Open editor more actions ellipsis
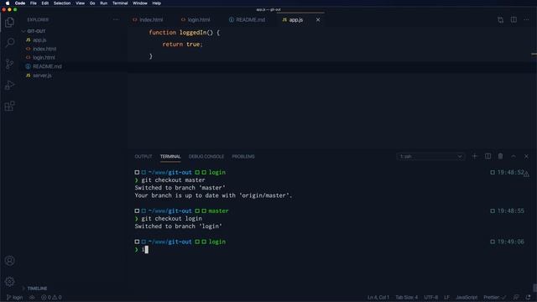The width and height of the screenshot is (537, 302). pos(526,20)
